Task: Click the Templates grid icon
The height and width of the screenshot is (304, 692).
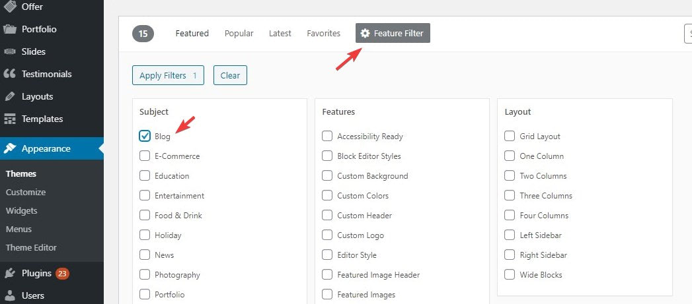Action: point(10,119)
